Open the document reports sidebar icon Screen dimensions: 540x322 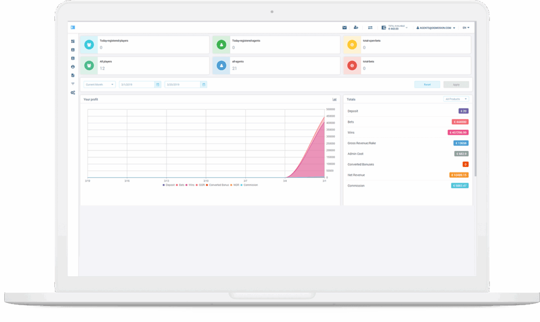(73, 75)
